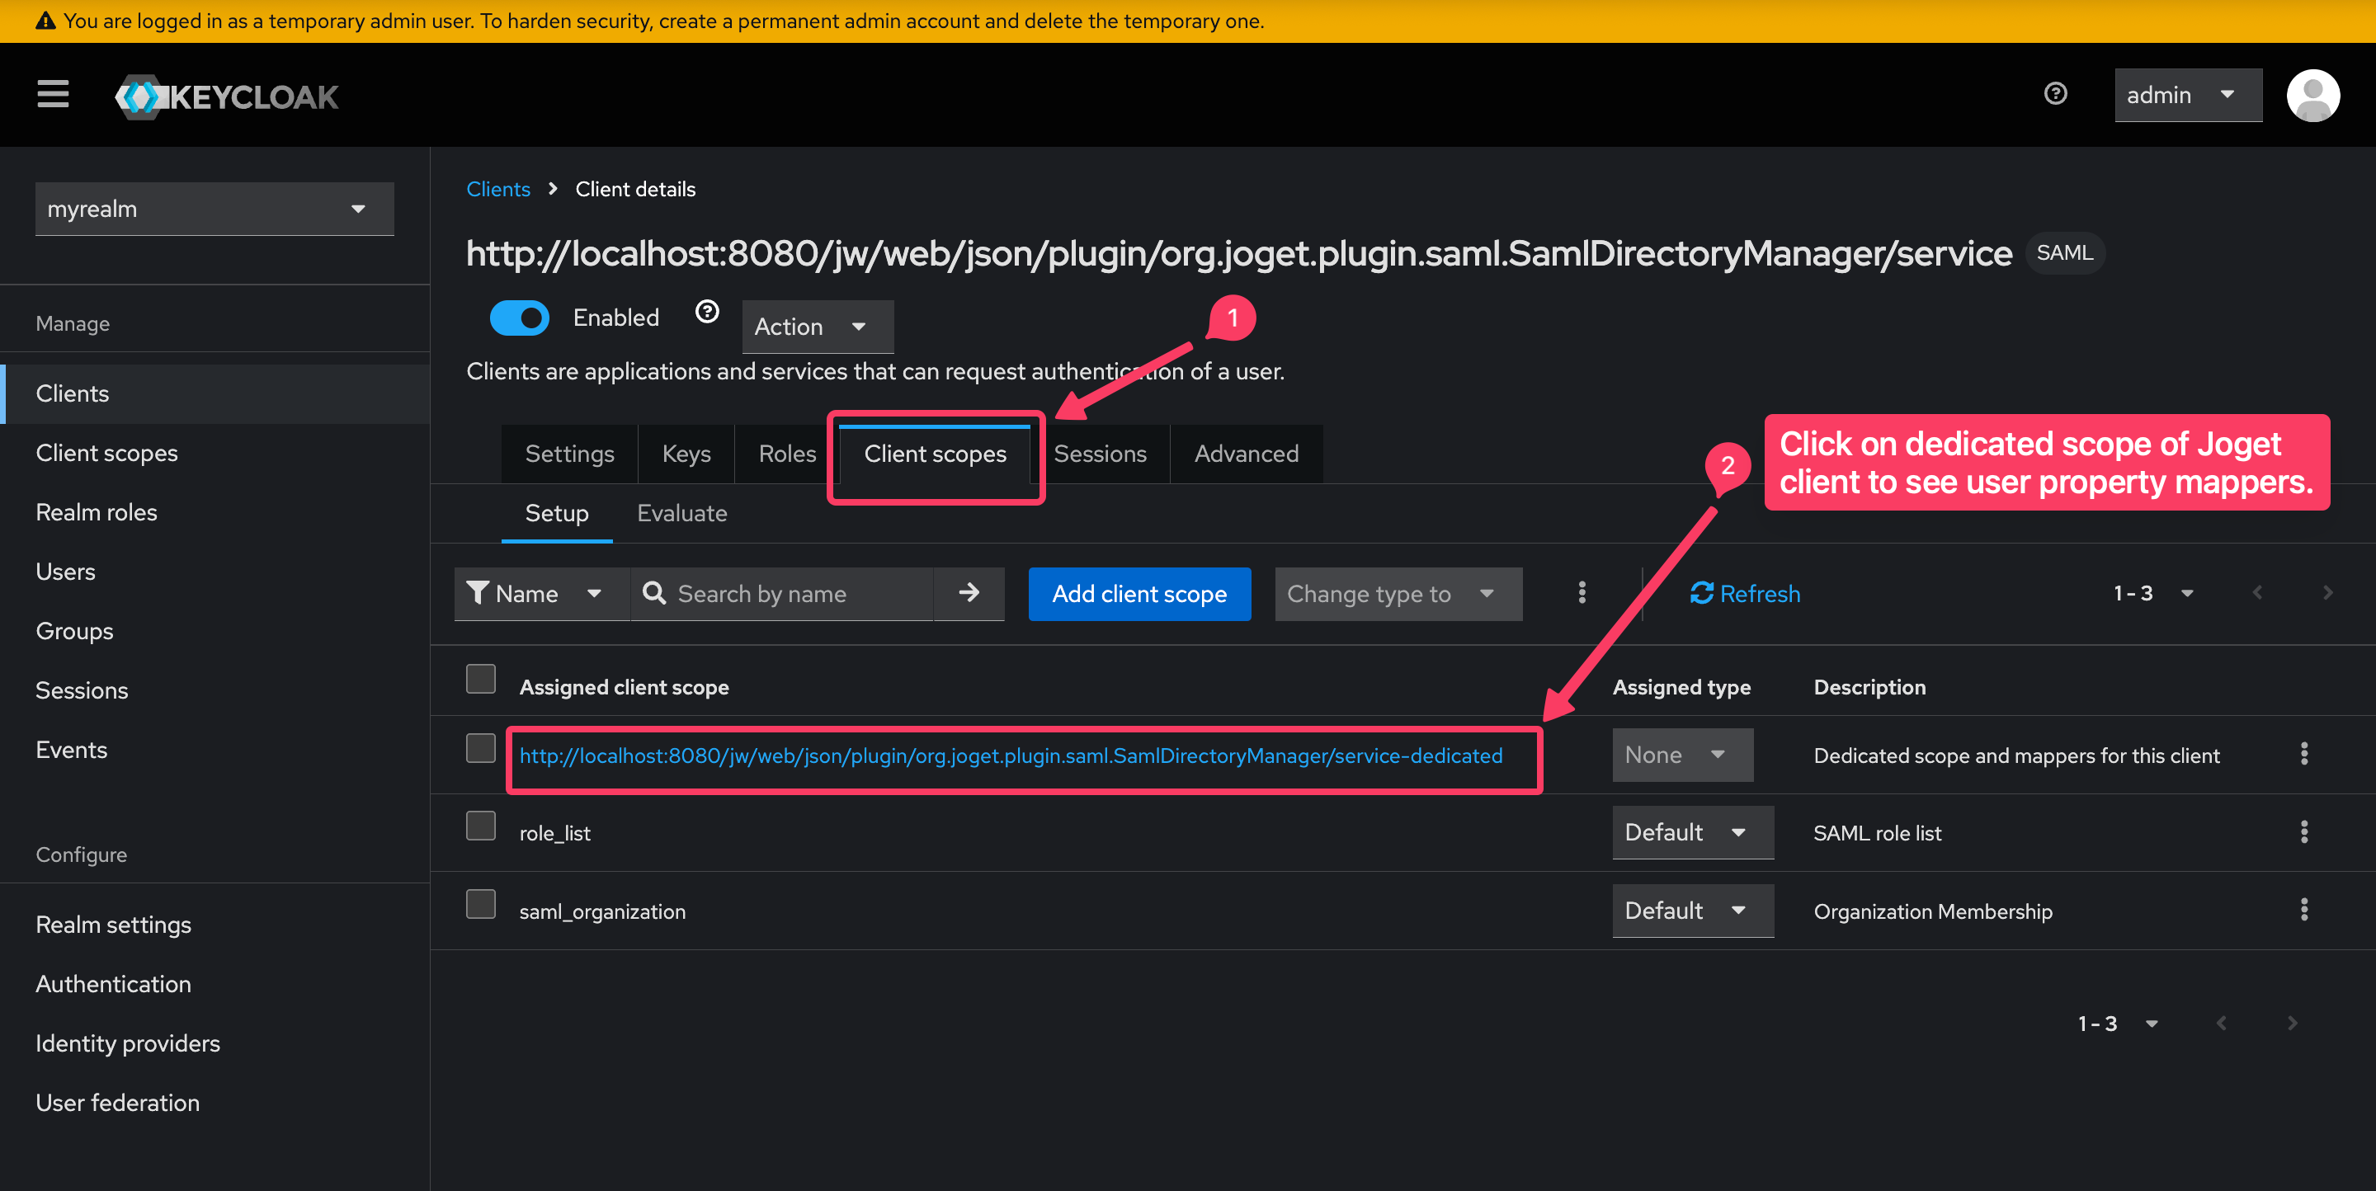This screenshot has height=1191, width=2376.
Task: Open kebab menu for service-dedicated row
Action: pos(2304,754)
